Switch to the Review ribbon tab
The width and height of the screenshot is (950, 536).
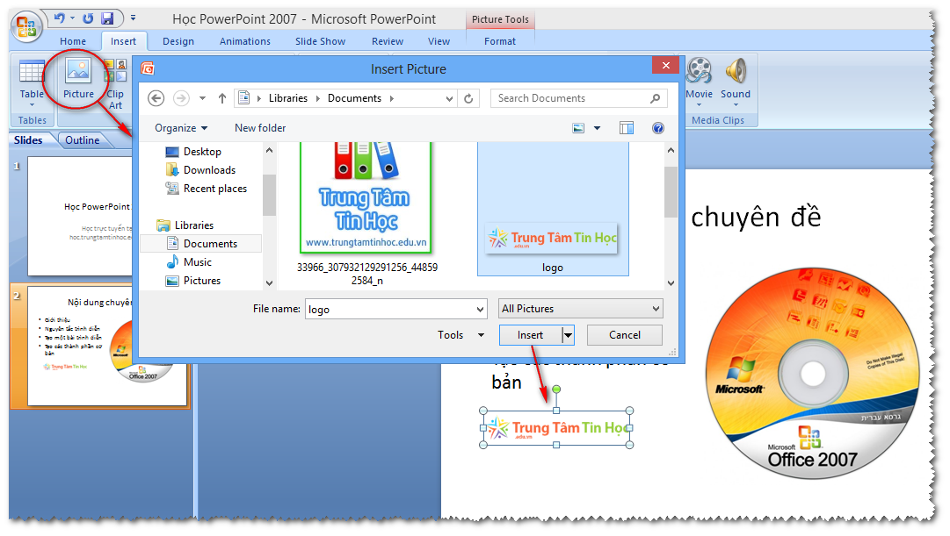(x=388, y=41)
